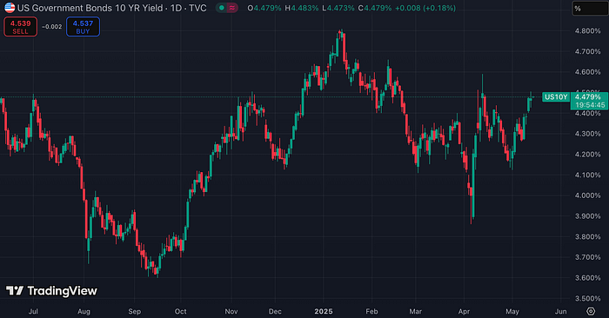Click the 4.300% price axis label
609x318 pixels.
coord(587,134)
